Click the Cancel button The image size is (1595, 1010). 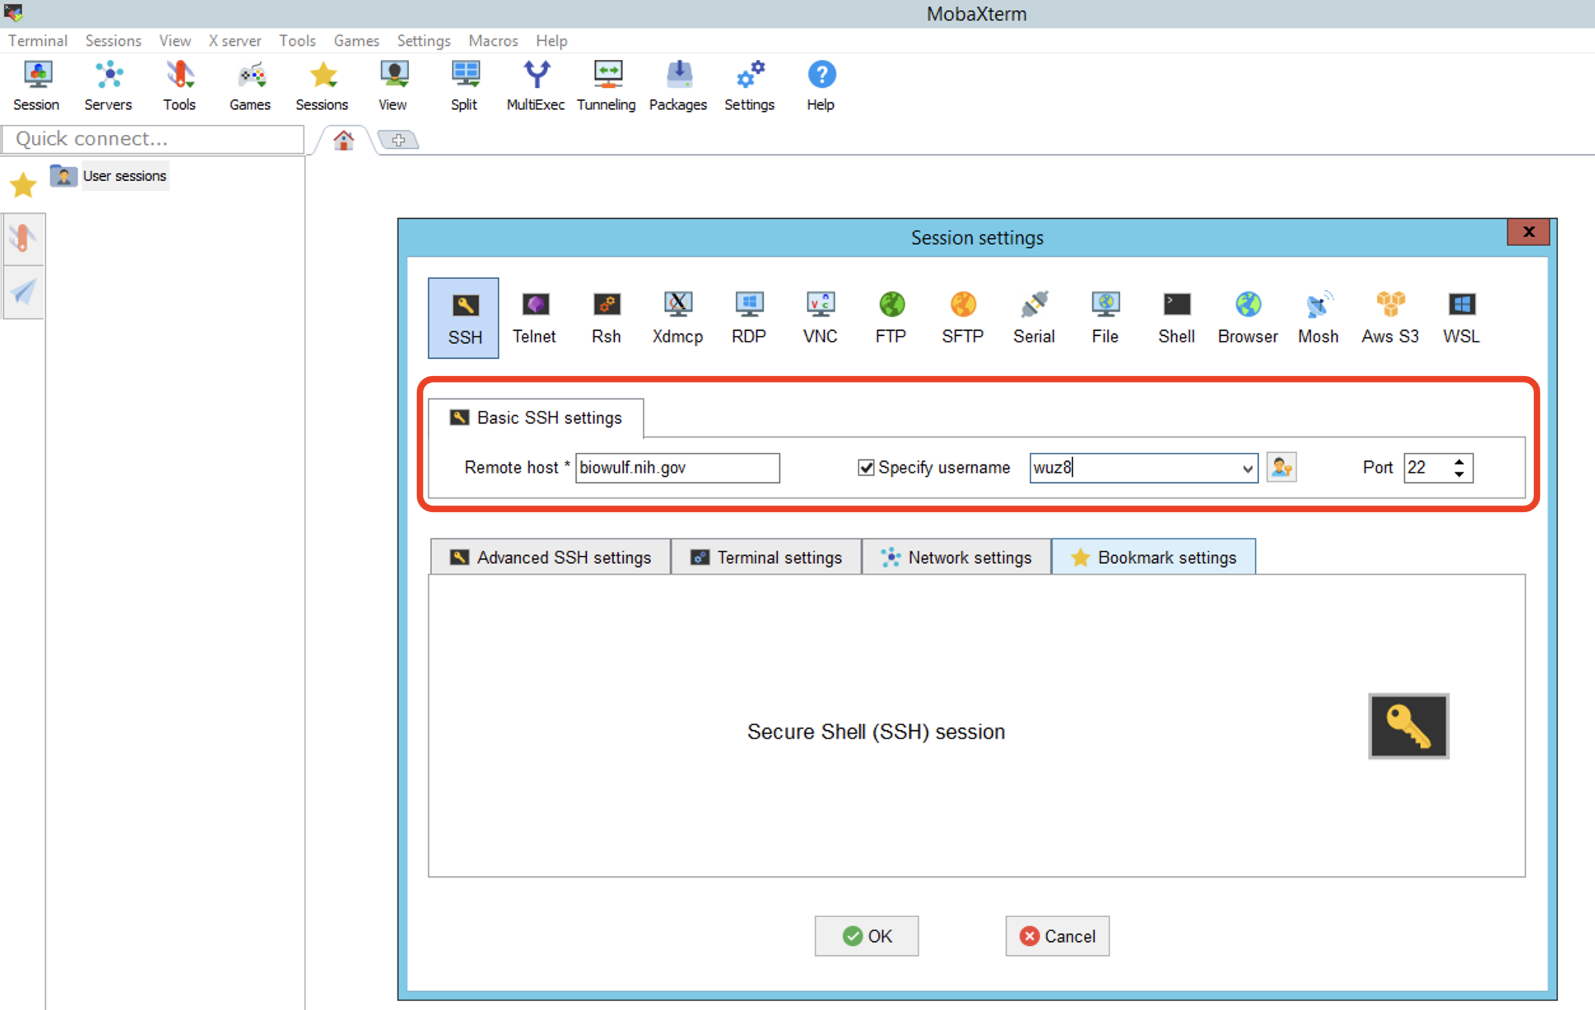pos(1057,936)
